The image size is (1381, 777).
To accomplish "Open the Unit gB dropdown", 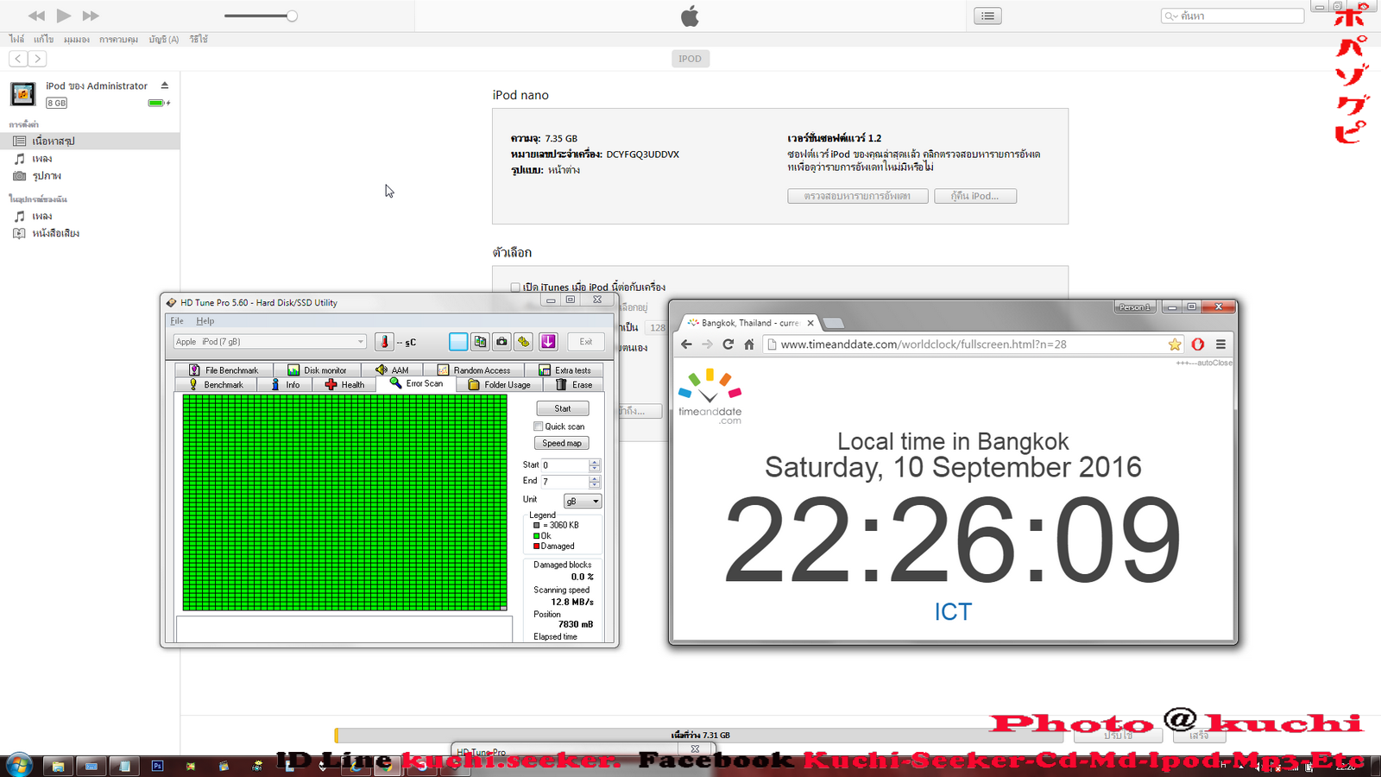I will coord(583,501).
